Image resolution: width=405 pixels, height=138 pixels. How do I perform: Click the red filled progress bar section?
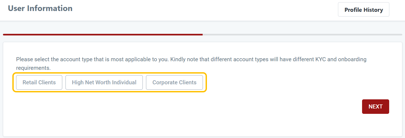103,35
